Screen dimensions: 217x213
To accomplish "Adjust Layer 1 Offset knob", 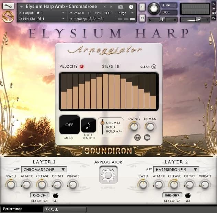I will tap(57, 184).
